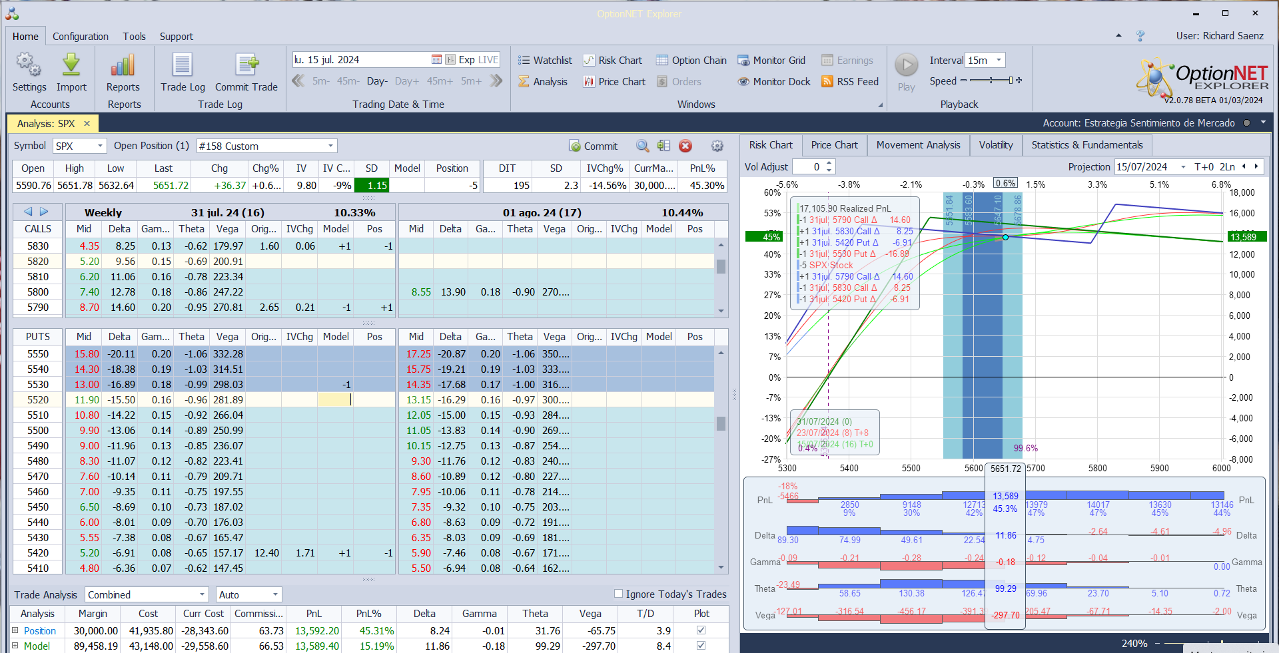Enable Ignore Today's Trades

(618, 594)
